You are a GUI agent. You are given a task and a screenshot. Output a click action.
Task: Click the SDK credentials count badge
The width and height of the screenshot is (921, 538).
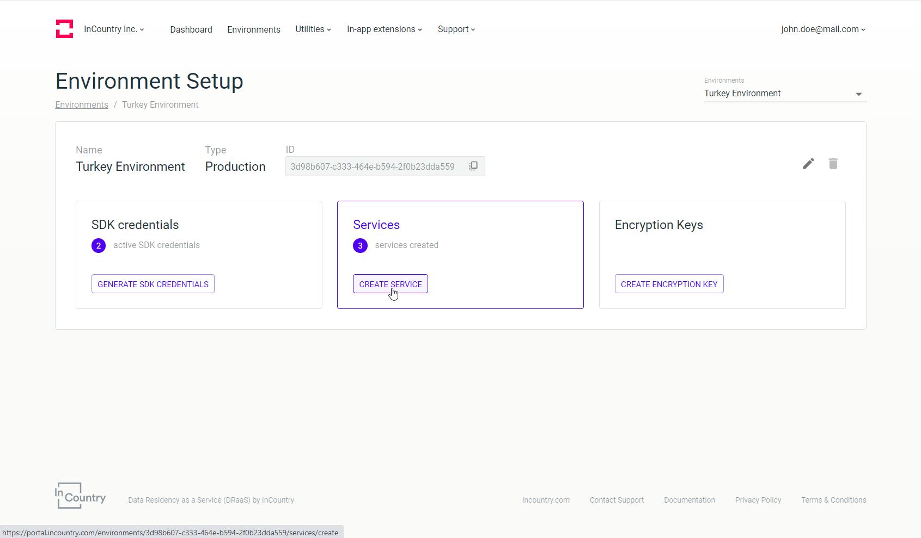coord(99,246)
